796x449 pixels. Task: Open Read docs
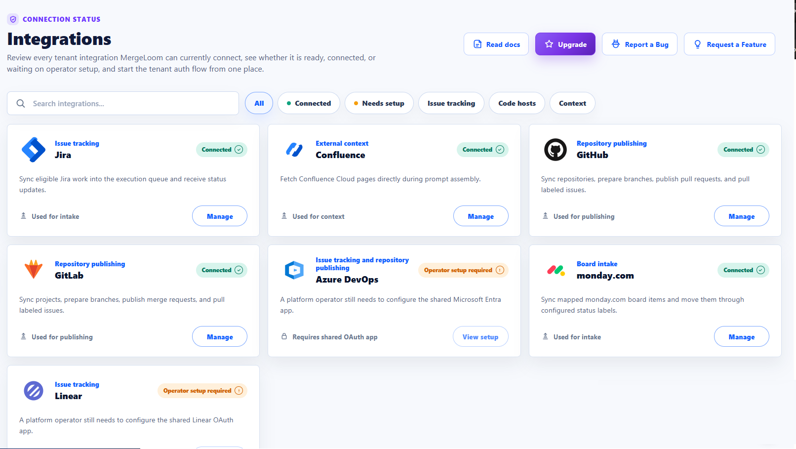pyautogui.click(x=496, y=44)
